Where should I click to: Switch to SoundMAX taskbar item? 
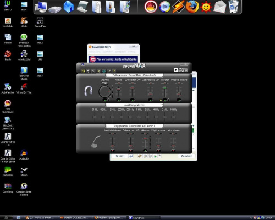tap(144, 218)
